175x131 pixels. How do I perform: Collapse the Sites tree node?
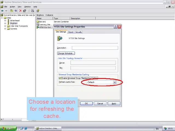(x=2, y=18)
